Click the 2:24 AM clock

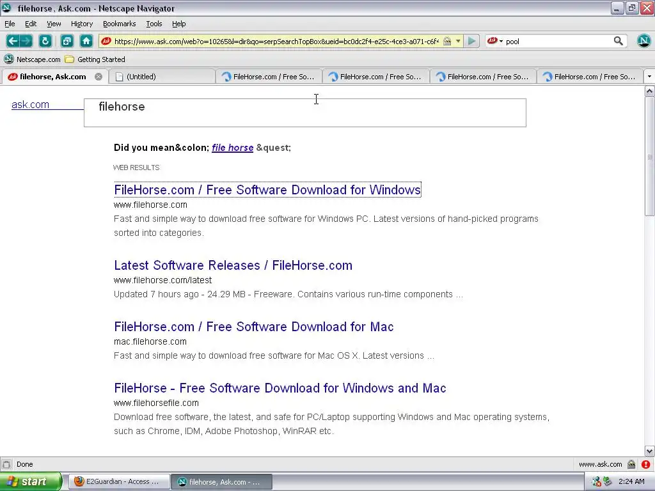(631, 481)
